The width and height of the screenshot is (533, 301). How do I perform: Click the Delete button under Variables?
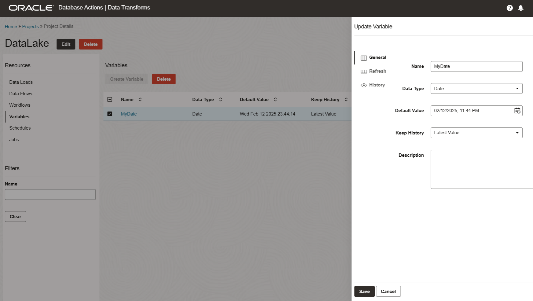[x=164, y=79]
